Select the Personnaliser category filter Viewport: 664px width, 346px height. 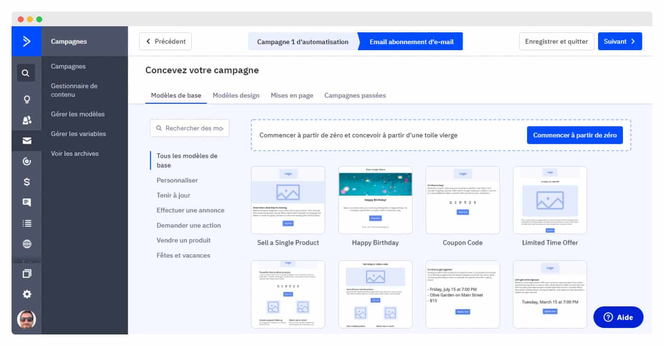pyautogui.click(x=177, y=180)
